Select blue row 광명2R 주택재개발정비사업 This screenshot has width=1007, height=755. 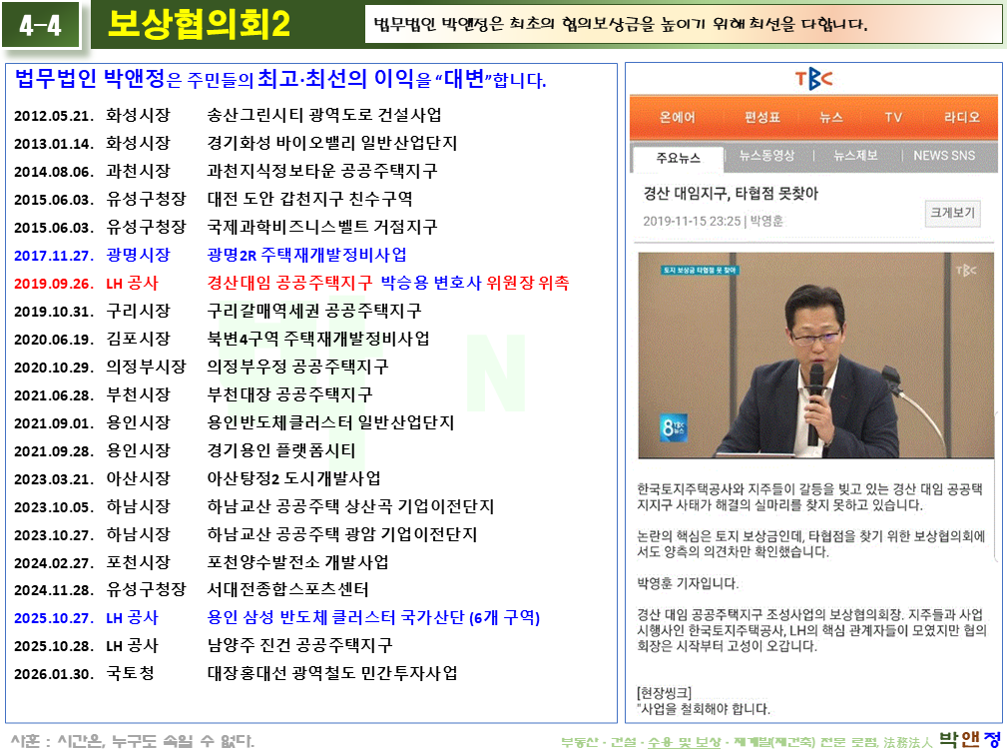(x=210, y=255)
